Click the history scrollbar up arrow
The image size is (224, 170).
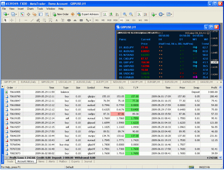click(220, 87)
